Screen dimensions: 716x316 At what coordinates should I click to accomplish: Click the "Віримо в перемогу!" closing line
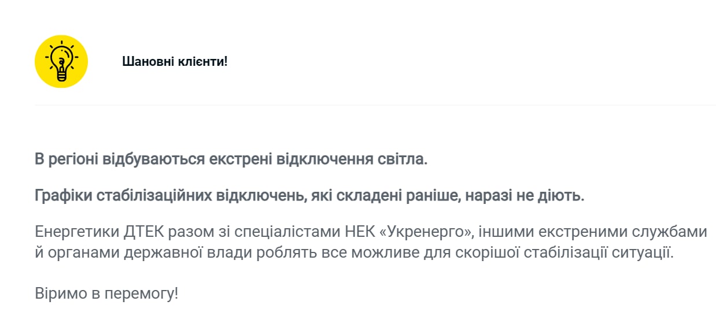106,293
